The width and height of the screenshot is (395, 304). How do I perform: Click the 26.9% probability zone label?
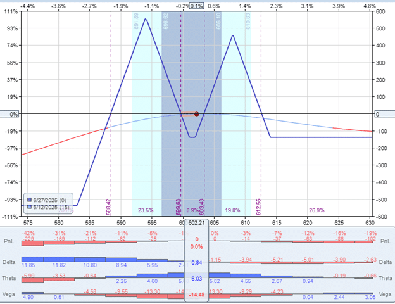pos(317,210)
